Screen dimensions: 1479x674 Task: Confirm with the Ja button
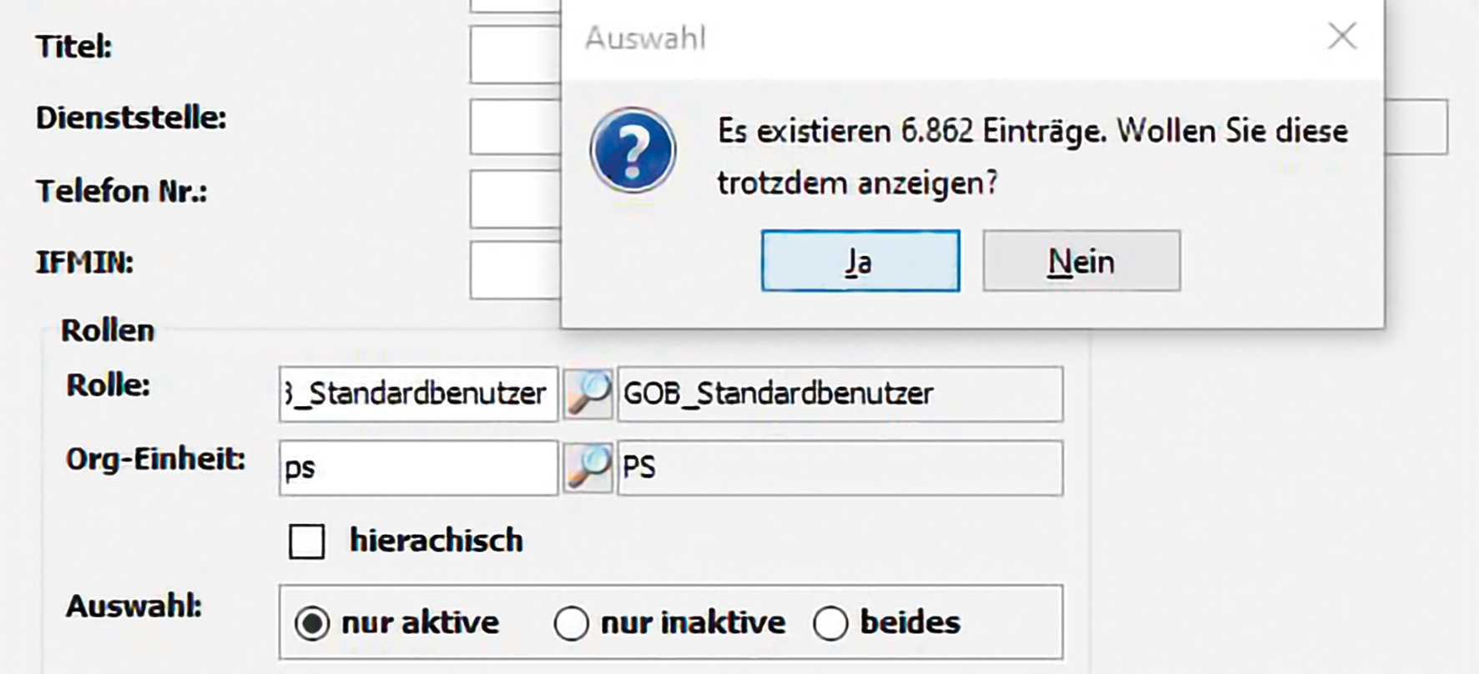tap(860, 261)
